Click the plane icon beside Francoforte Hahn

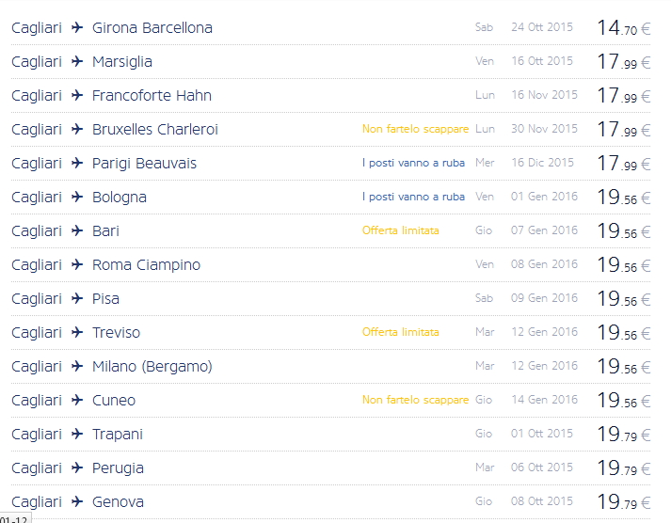77,96
